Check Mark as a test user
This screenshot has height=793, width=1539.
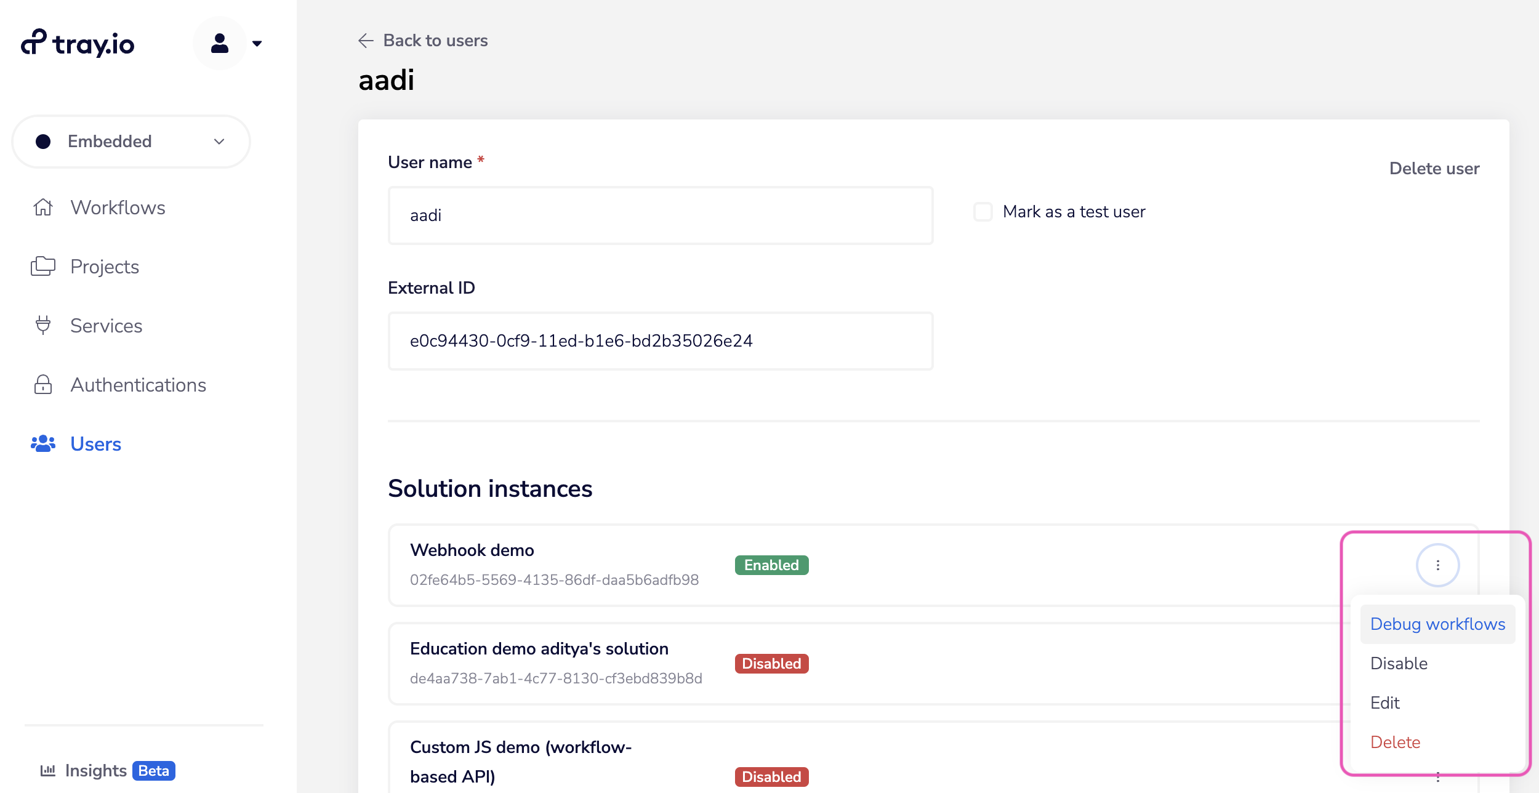[x=983, y=212]
